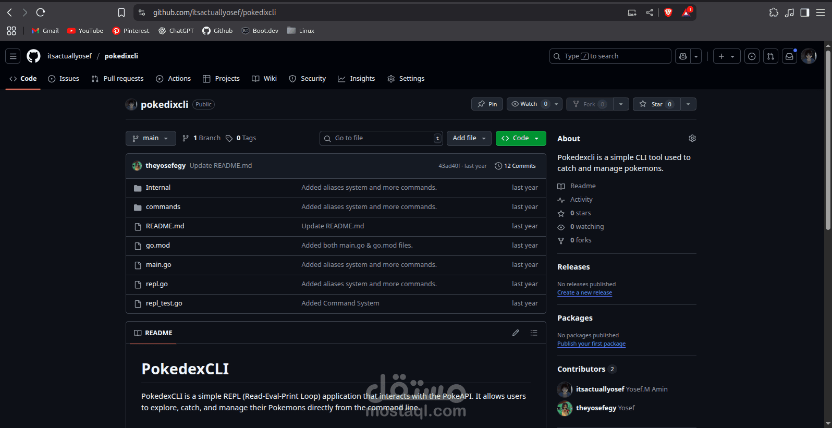Image resolution: width=832 pixels, height=428 pixels.
Task: Open Actions tab
Action: click(174, 79)
